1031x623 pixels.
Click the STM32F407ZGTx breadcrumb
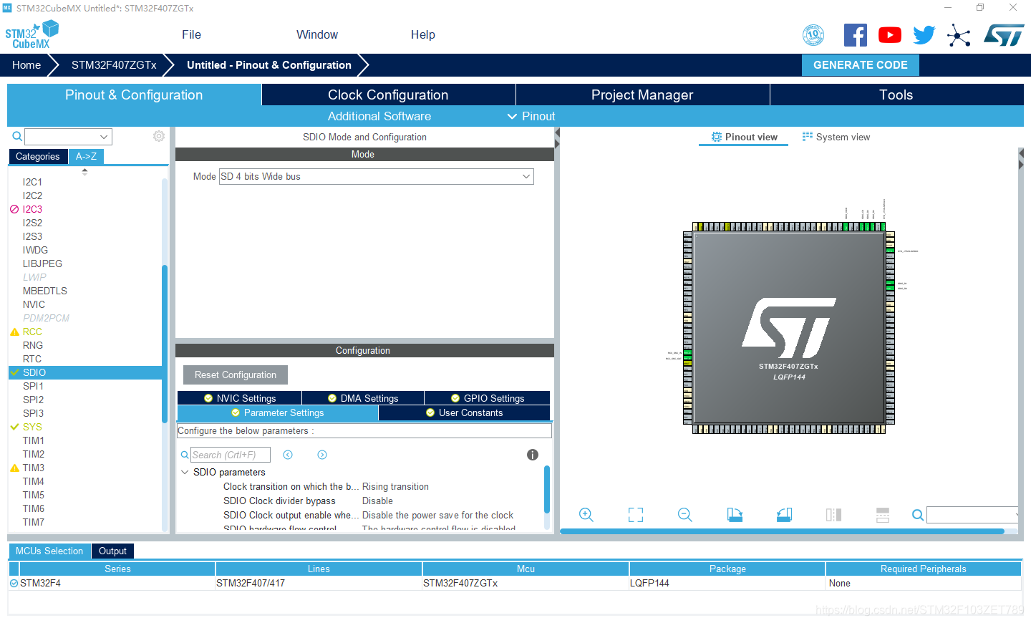pos(114,64)
